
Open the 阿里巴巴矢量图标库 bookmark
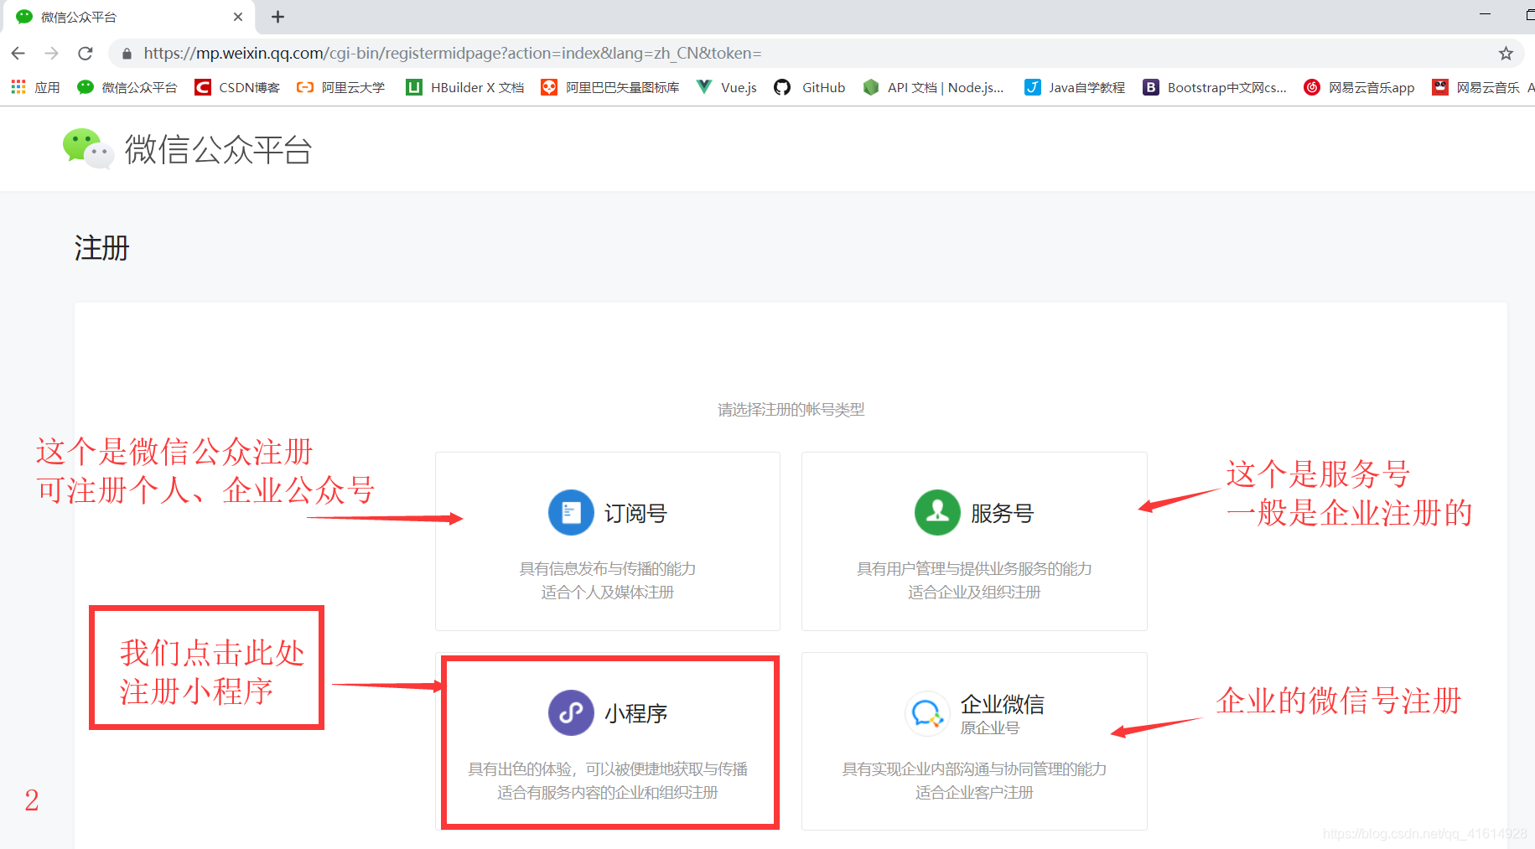[610, 87]
